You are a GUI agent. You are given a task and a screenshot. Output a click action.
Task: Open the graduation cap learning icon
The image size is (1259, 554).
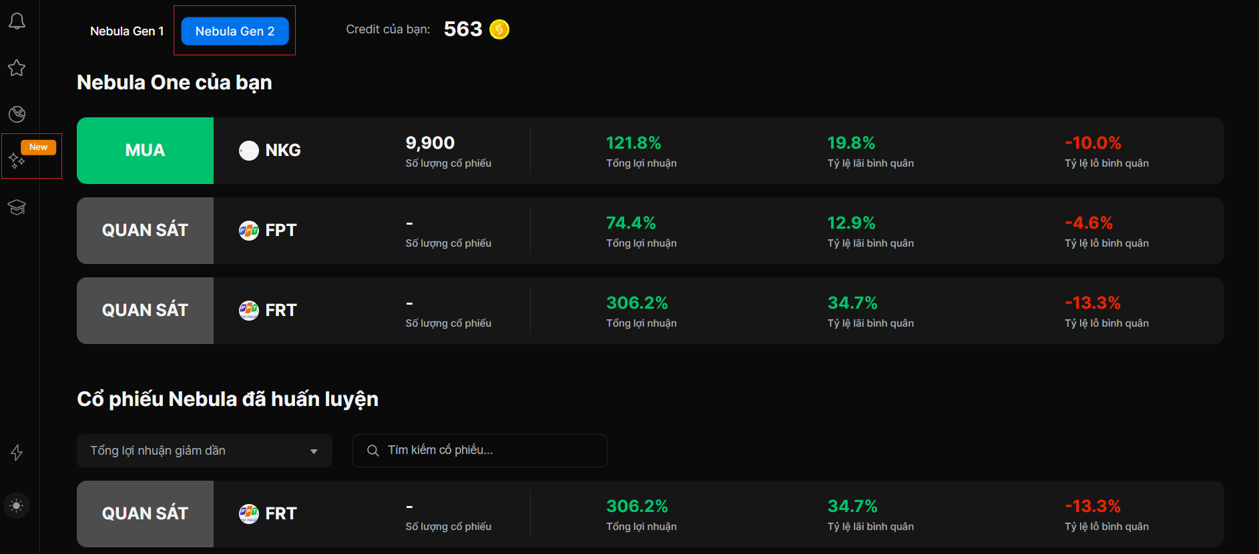pos(17,207)
